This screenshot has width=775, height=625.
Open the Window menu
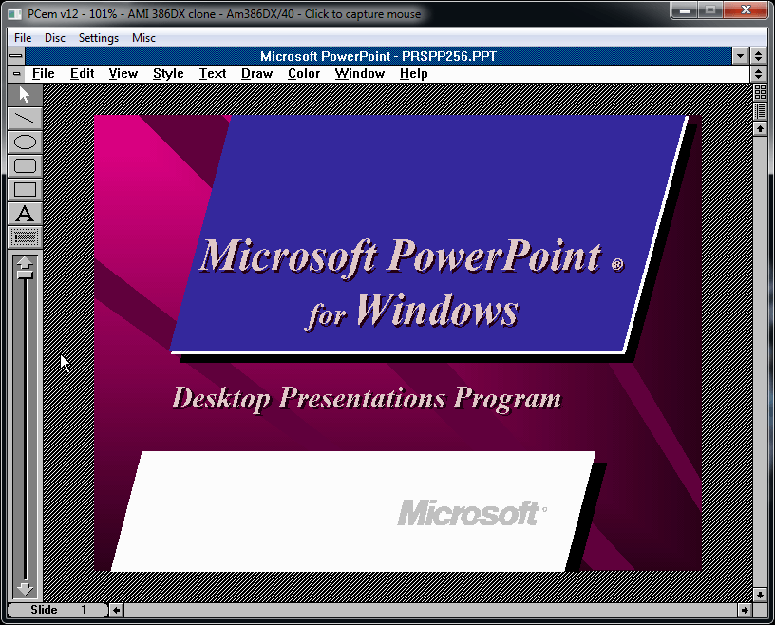(359, 74)
